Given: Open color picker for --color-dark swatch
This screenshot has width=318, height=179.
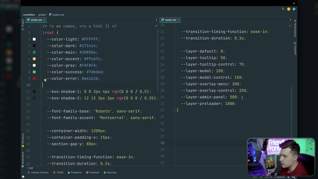Looking at the screenshot, I should click(x=34, y=46).
